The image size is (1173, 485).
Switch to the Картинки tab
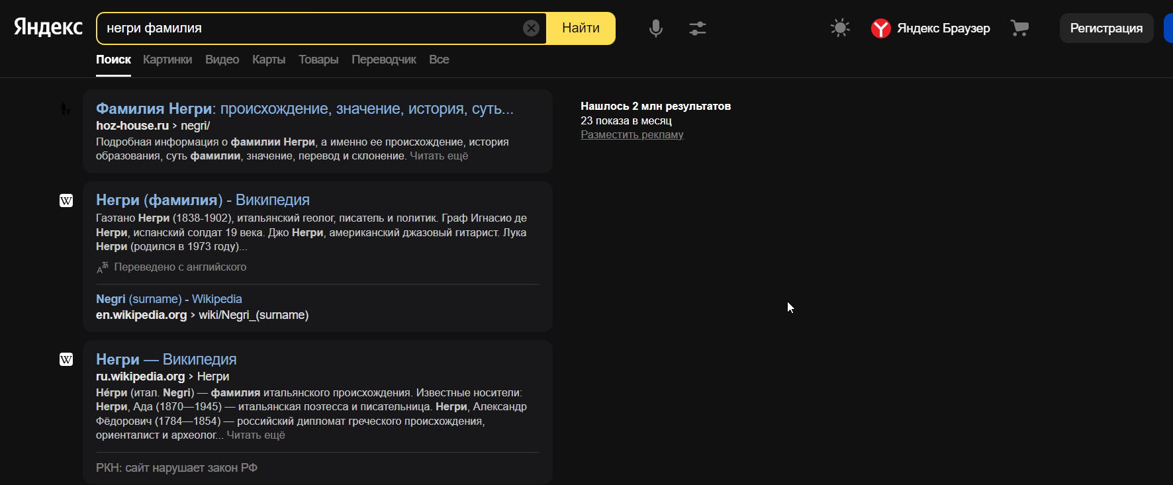(167, 60)
